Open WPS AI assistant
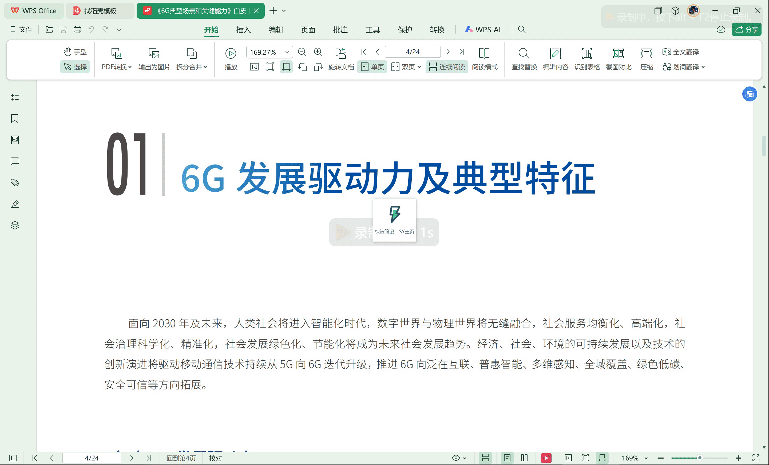769x465 pixels. tap(483, 30)
